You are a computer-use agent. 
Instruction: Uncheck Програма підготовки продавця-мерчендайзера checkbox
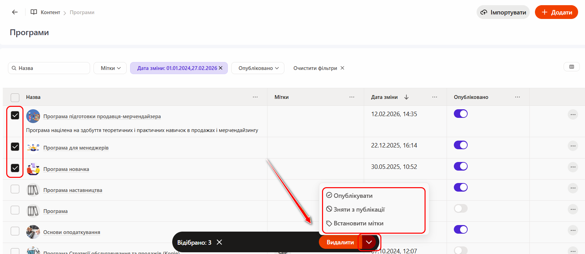tap(15, 115)
